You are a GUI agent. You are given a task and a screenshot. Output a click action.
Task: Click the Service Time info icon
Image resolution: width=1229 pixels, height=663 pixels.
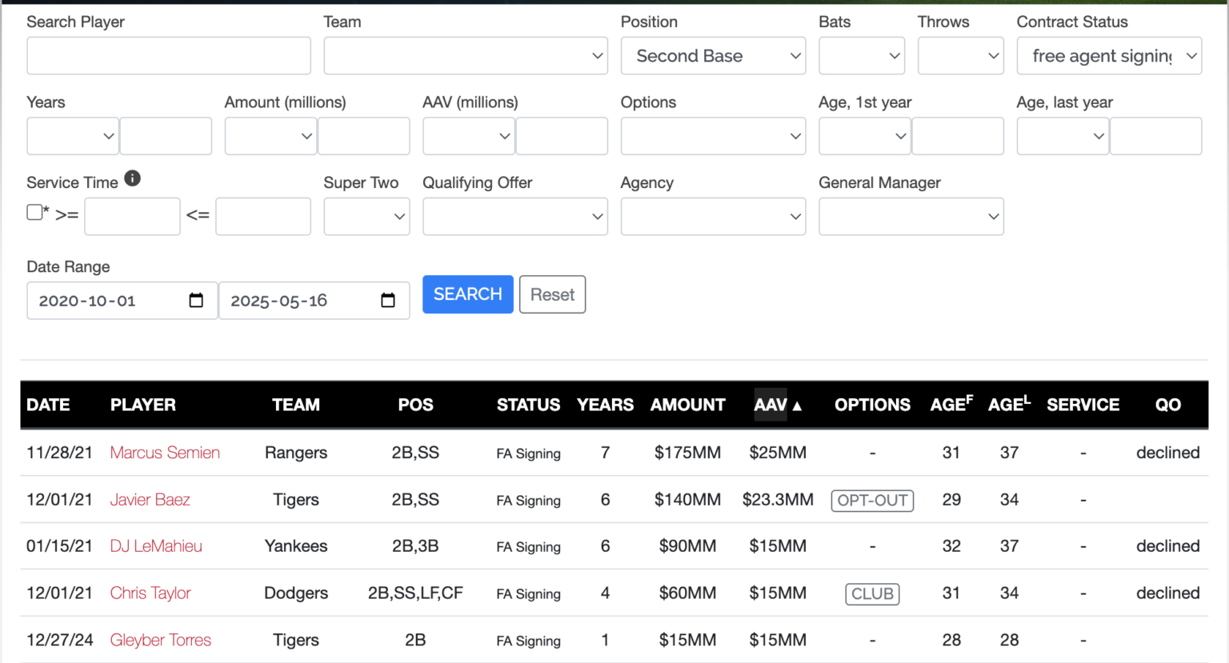133,179
